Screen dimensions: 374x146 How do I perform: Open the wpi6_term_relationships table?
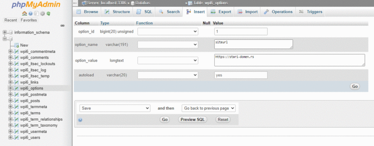coord(41,119)
